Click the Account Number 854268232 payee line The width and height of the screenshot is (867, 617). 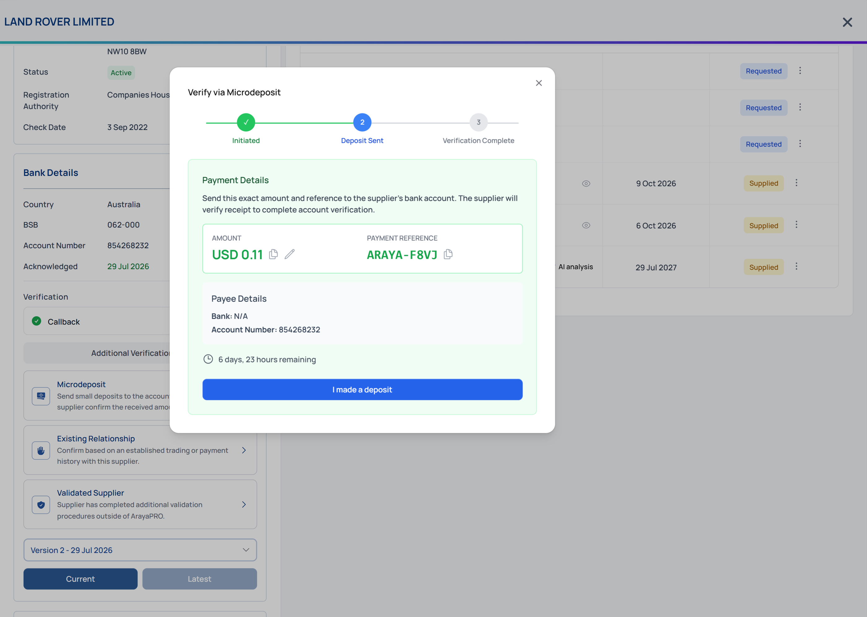pos(266,329)
